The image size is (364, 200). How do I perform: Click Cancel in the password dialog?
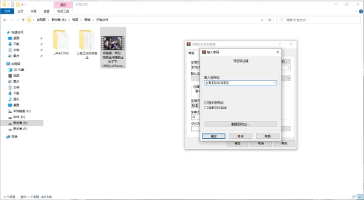240,136
